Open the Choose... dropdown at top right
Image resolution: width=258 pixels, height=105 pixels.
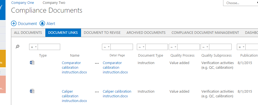pyautogui.click(x=241, y=3)
